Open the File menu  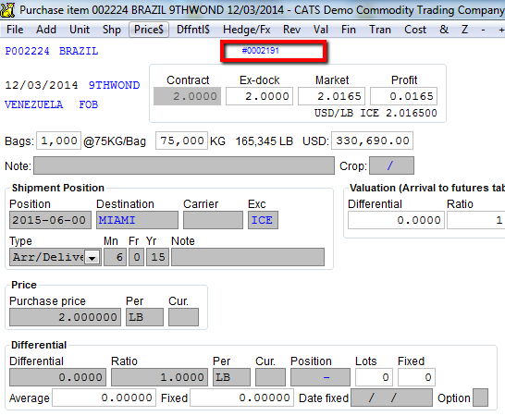click(15, 30)
